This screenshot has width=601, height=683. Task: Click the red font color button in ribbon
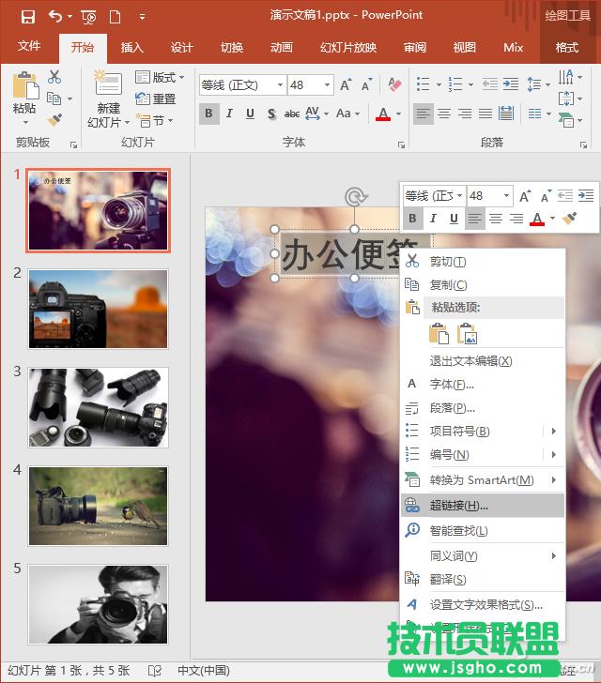click(x=382, y=114)
